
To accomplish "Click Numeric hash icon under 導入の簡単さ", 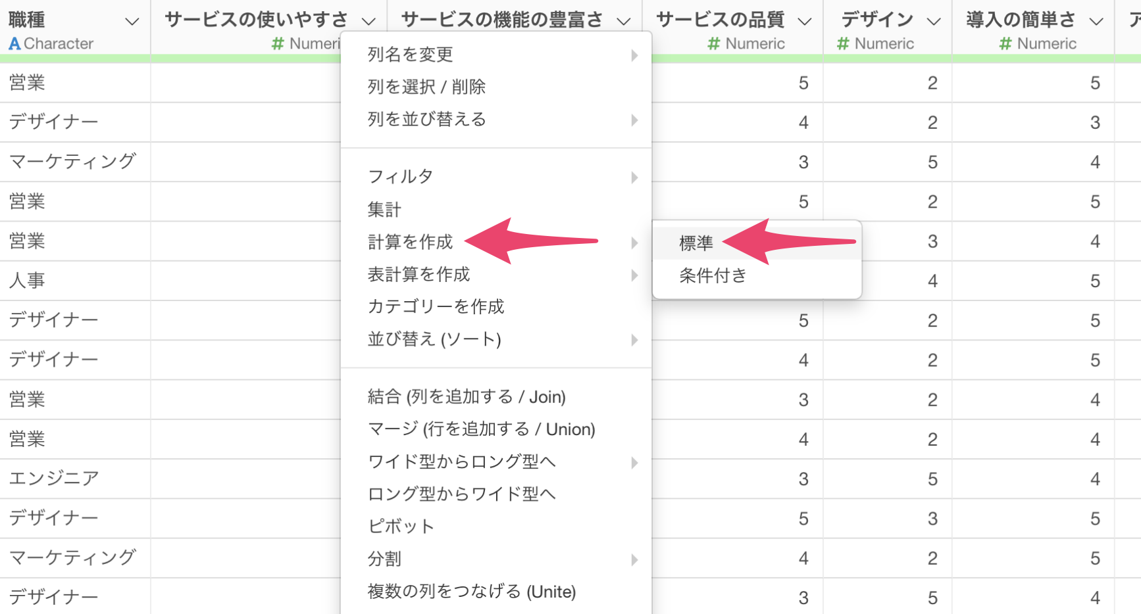I will coord(1005,44).
